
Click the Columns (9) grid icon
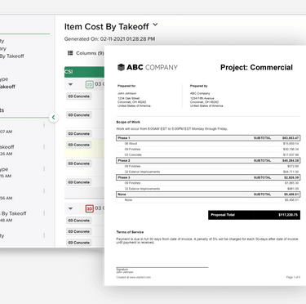pos(70,53)
